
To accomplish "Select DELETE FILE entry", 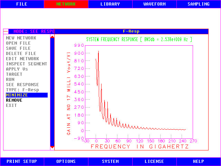I will (x=21, y=54).
